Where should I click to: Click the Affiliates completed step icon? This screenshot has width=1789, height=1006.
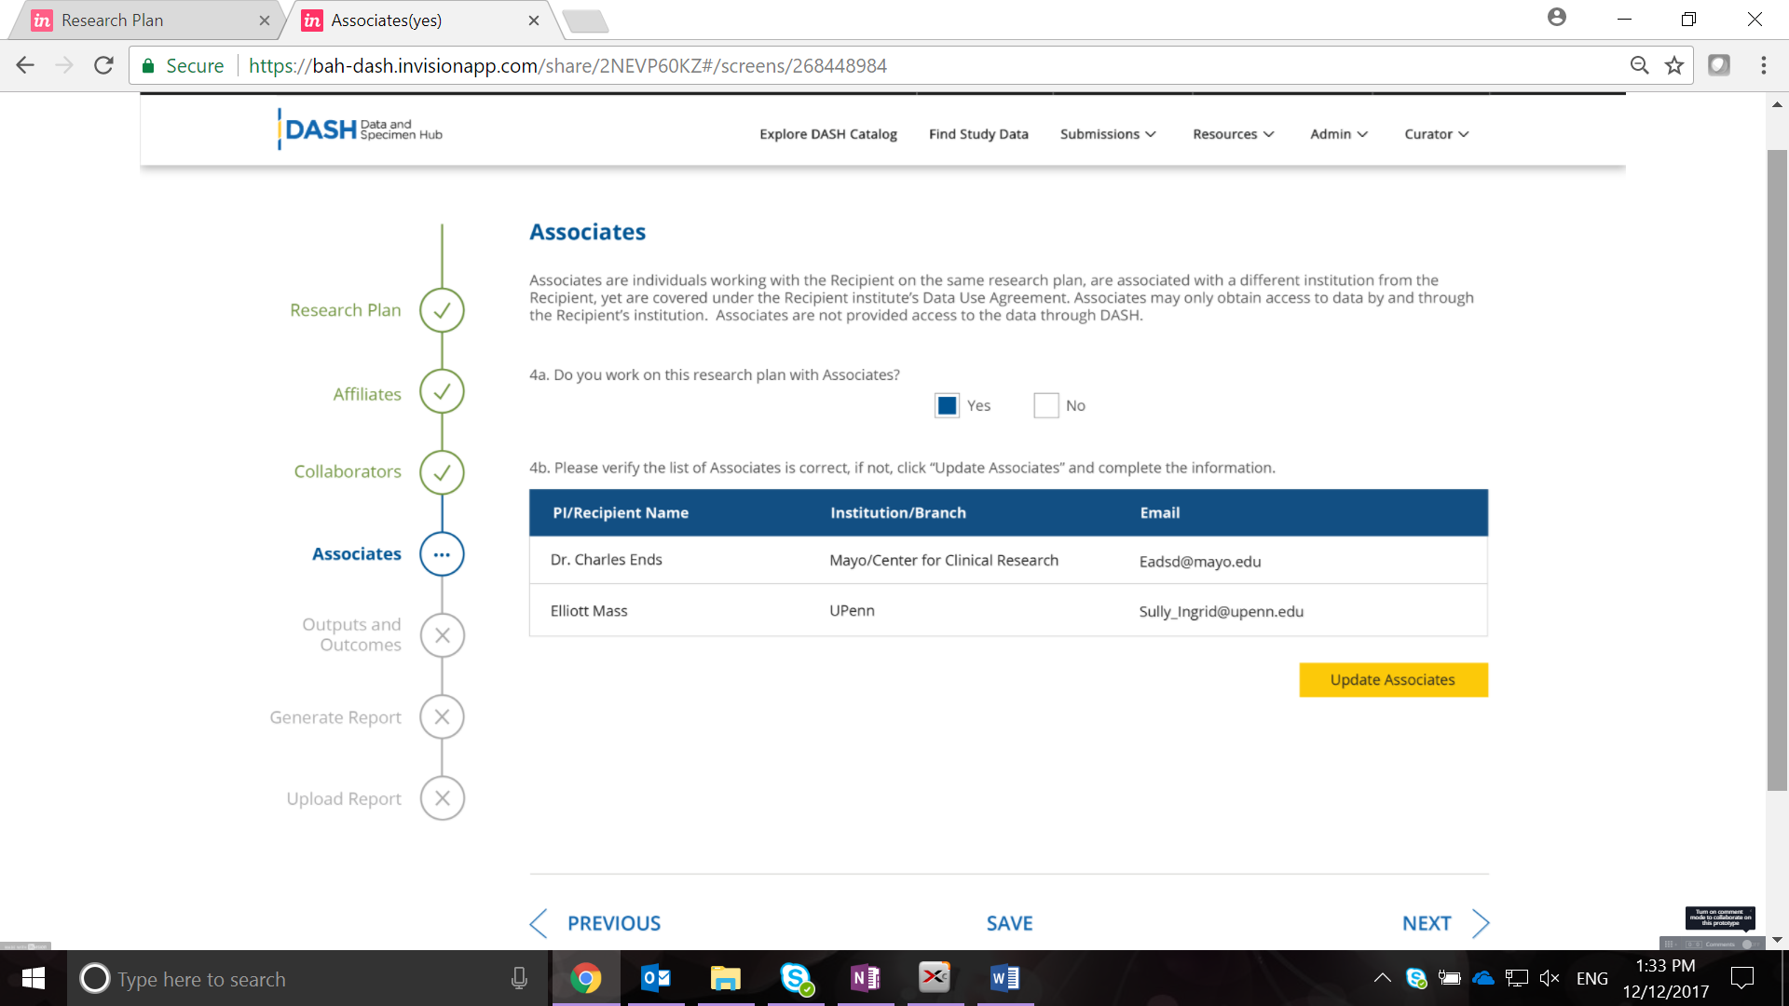pyautogui.click(x=442, y=391)
